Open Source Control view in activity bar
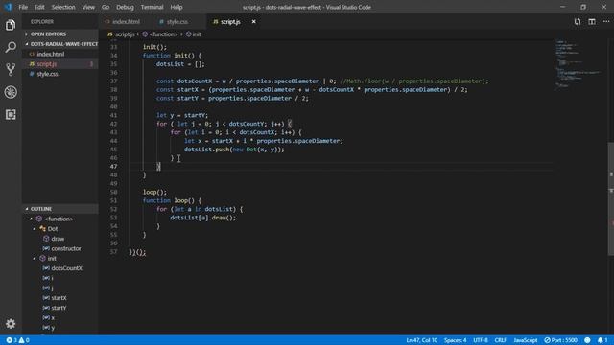614x345 pixels. pyautogui.click(x=11, y=70)
